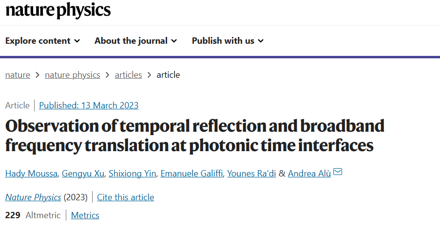Click Cite this article
Viewport: 440px width, 226px height.
click(x=125, y=197)
